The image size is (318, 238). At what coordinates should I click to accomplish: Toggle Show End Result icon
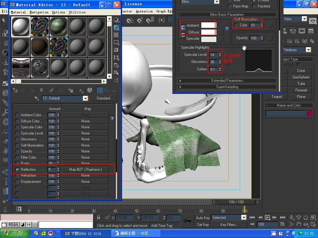[100, 90]
